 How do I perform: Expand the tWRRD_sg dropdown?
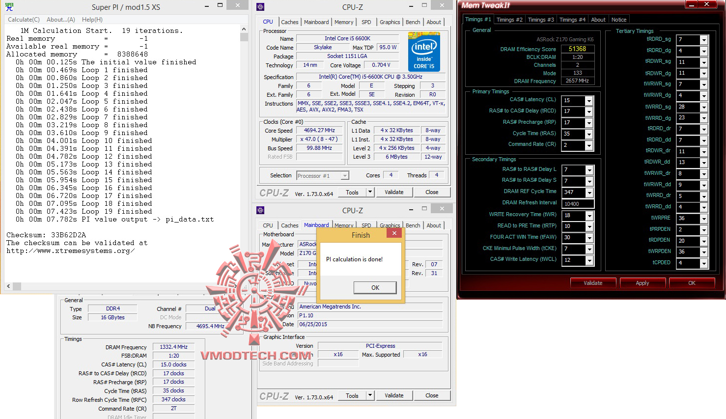click(x=704, y=107)
